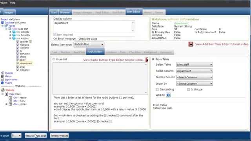Switch to the Browser tab
Viewport: 251px width, 141px height.
(x=65, y=12)
